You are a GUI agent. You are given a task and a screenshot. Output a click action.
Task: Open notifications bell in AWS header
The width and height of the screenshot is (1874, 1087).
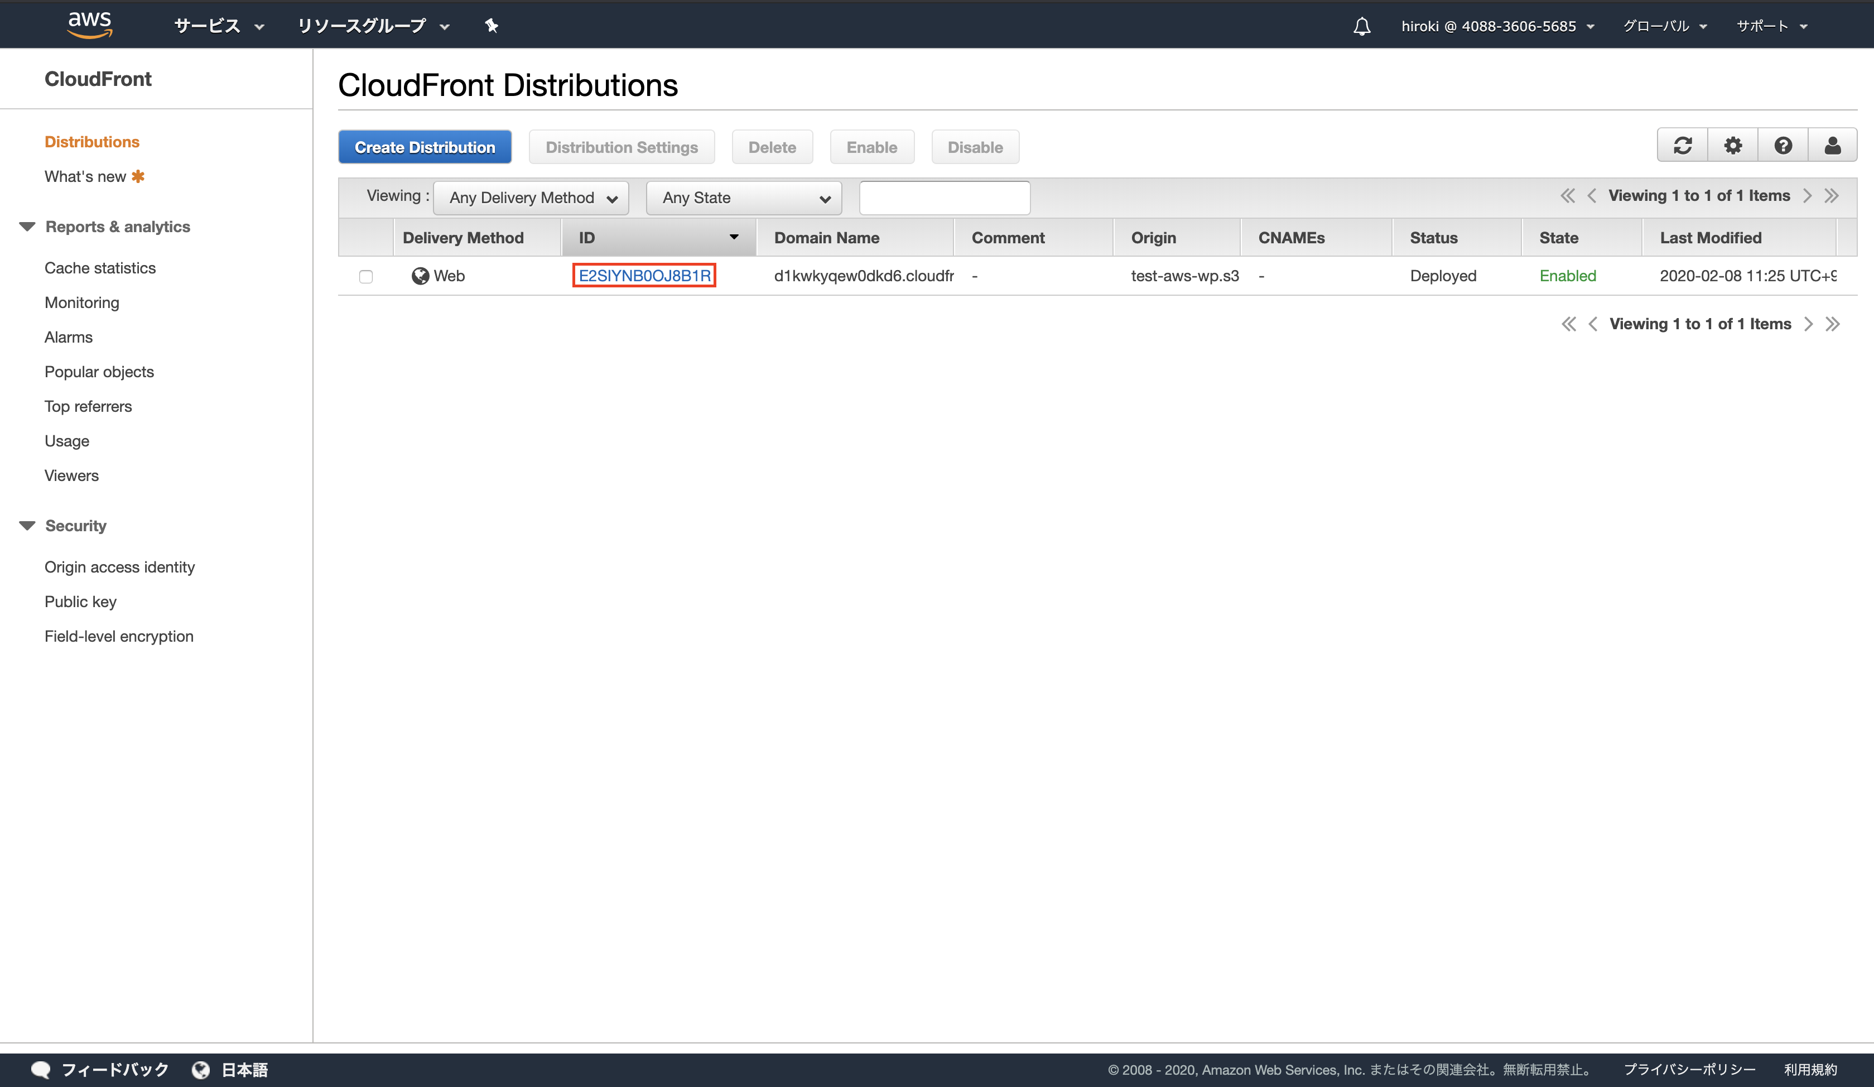1362,27
